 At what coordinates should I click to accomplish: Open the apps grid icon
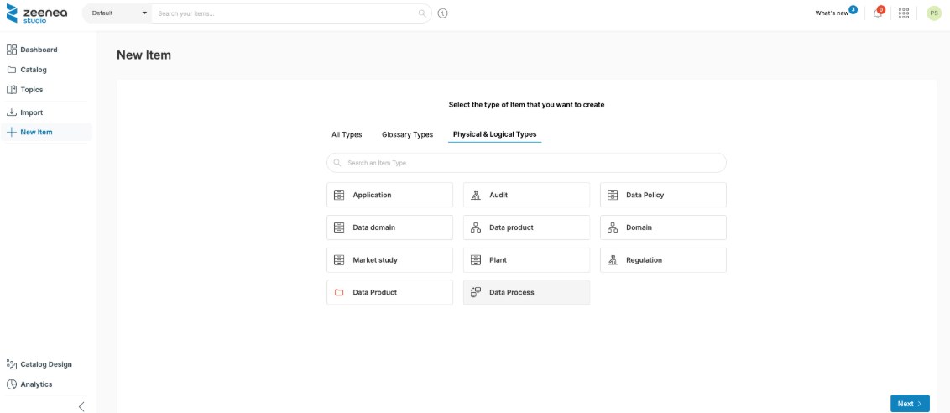(x=904, y=13)
